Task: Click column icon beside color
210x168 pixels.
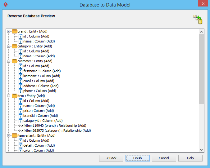Action: click(x=21, y=150)
